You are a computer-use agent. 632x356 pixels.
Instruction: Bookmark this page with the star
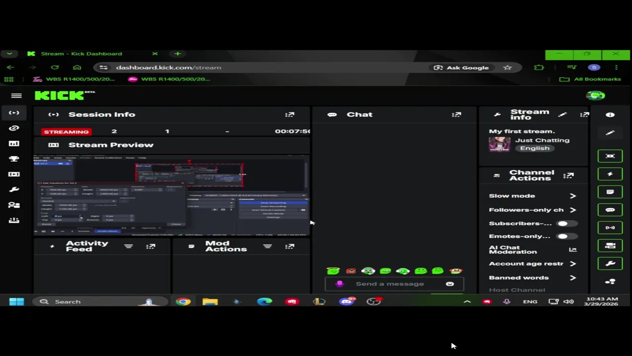pyautogui.click(x=508, y=68)
